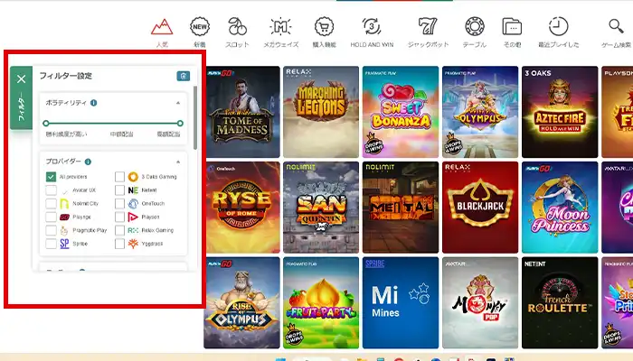The width and height of the screenshot is (633, 361).
Task: Check the Nolimit City checkbox
Action: [51, 203]
